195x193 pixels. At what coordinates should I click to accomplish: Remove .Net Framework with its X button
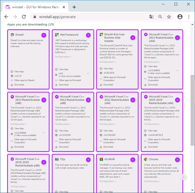(88, 35)
